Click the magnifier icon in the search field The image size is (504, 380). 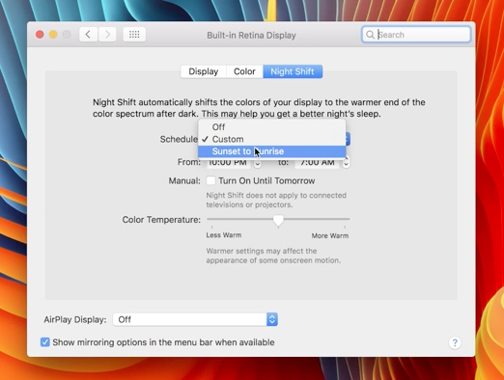(370, 35)
